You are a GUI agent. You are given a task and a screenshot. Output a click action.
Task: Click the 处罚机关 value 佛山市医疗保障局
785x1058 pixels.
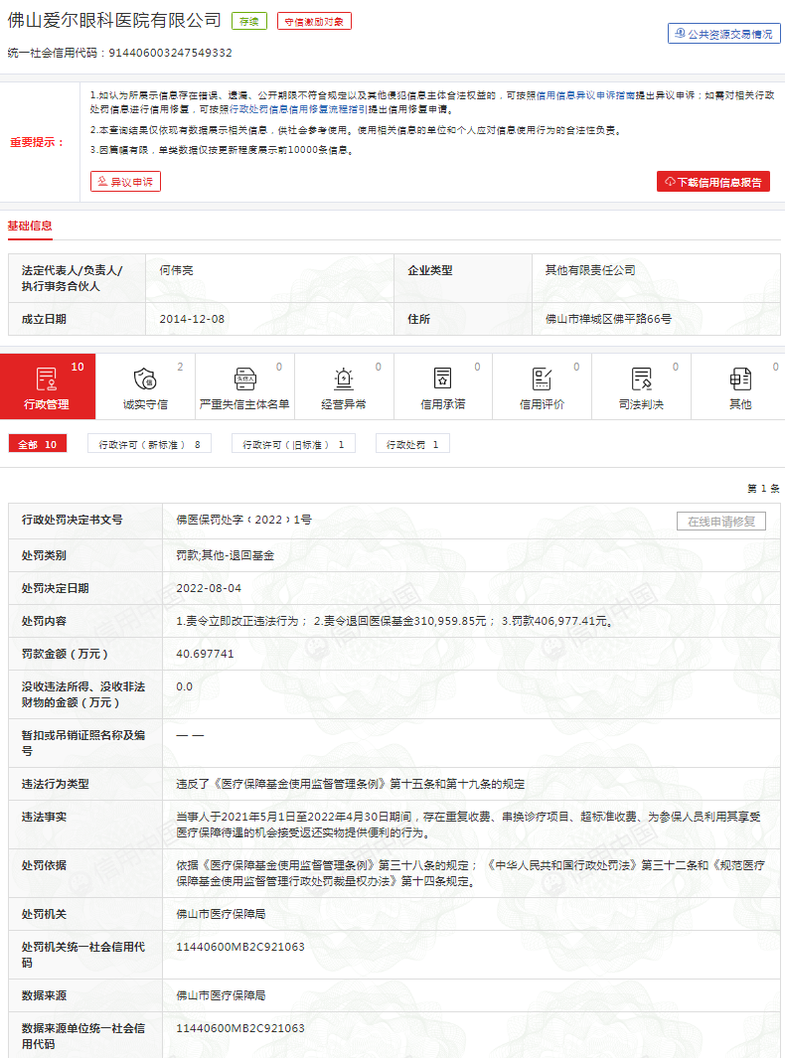point(221,914)
